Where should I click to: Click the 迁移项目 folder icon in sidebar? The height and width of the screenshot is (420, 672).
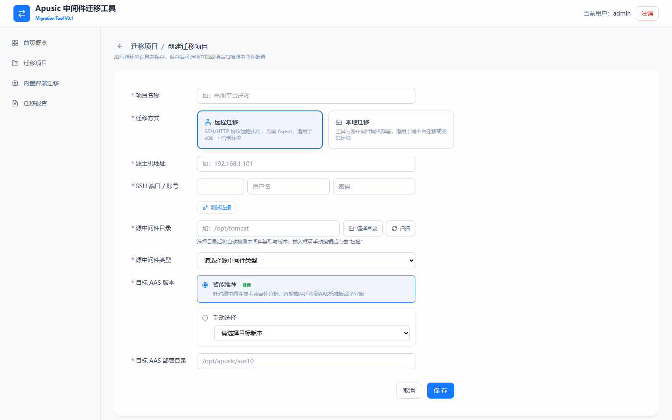pyautogui.click(x=15, y=63)
